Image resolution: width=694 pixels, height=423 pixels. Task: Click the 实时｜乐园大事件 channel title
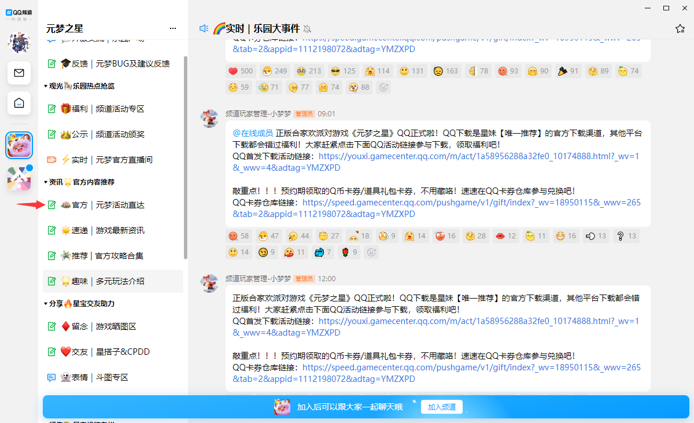tap(256, 28)
